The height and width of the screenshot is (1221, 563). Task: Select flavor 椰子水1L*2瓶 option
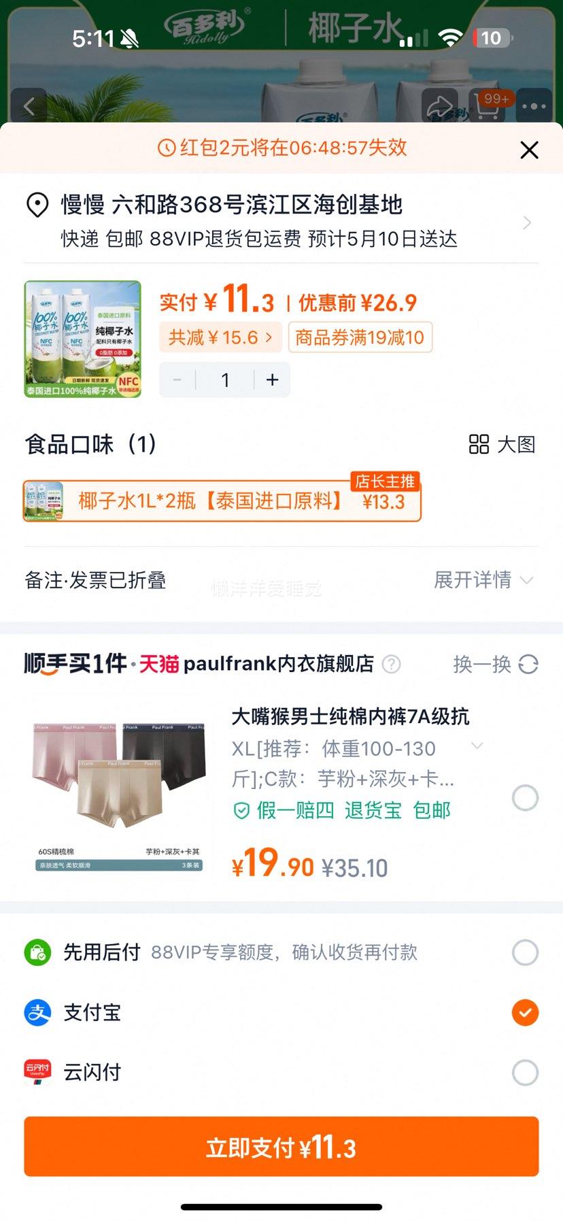coord(222,501)
